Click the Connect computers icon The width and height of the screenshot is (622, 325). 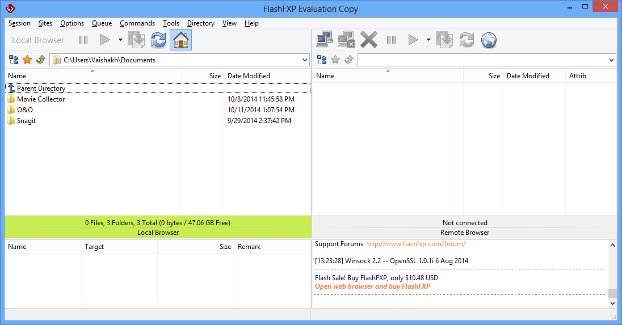tap(325, 40)
